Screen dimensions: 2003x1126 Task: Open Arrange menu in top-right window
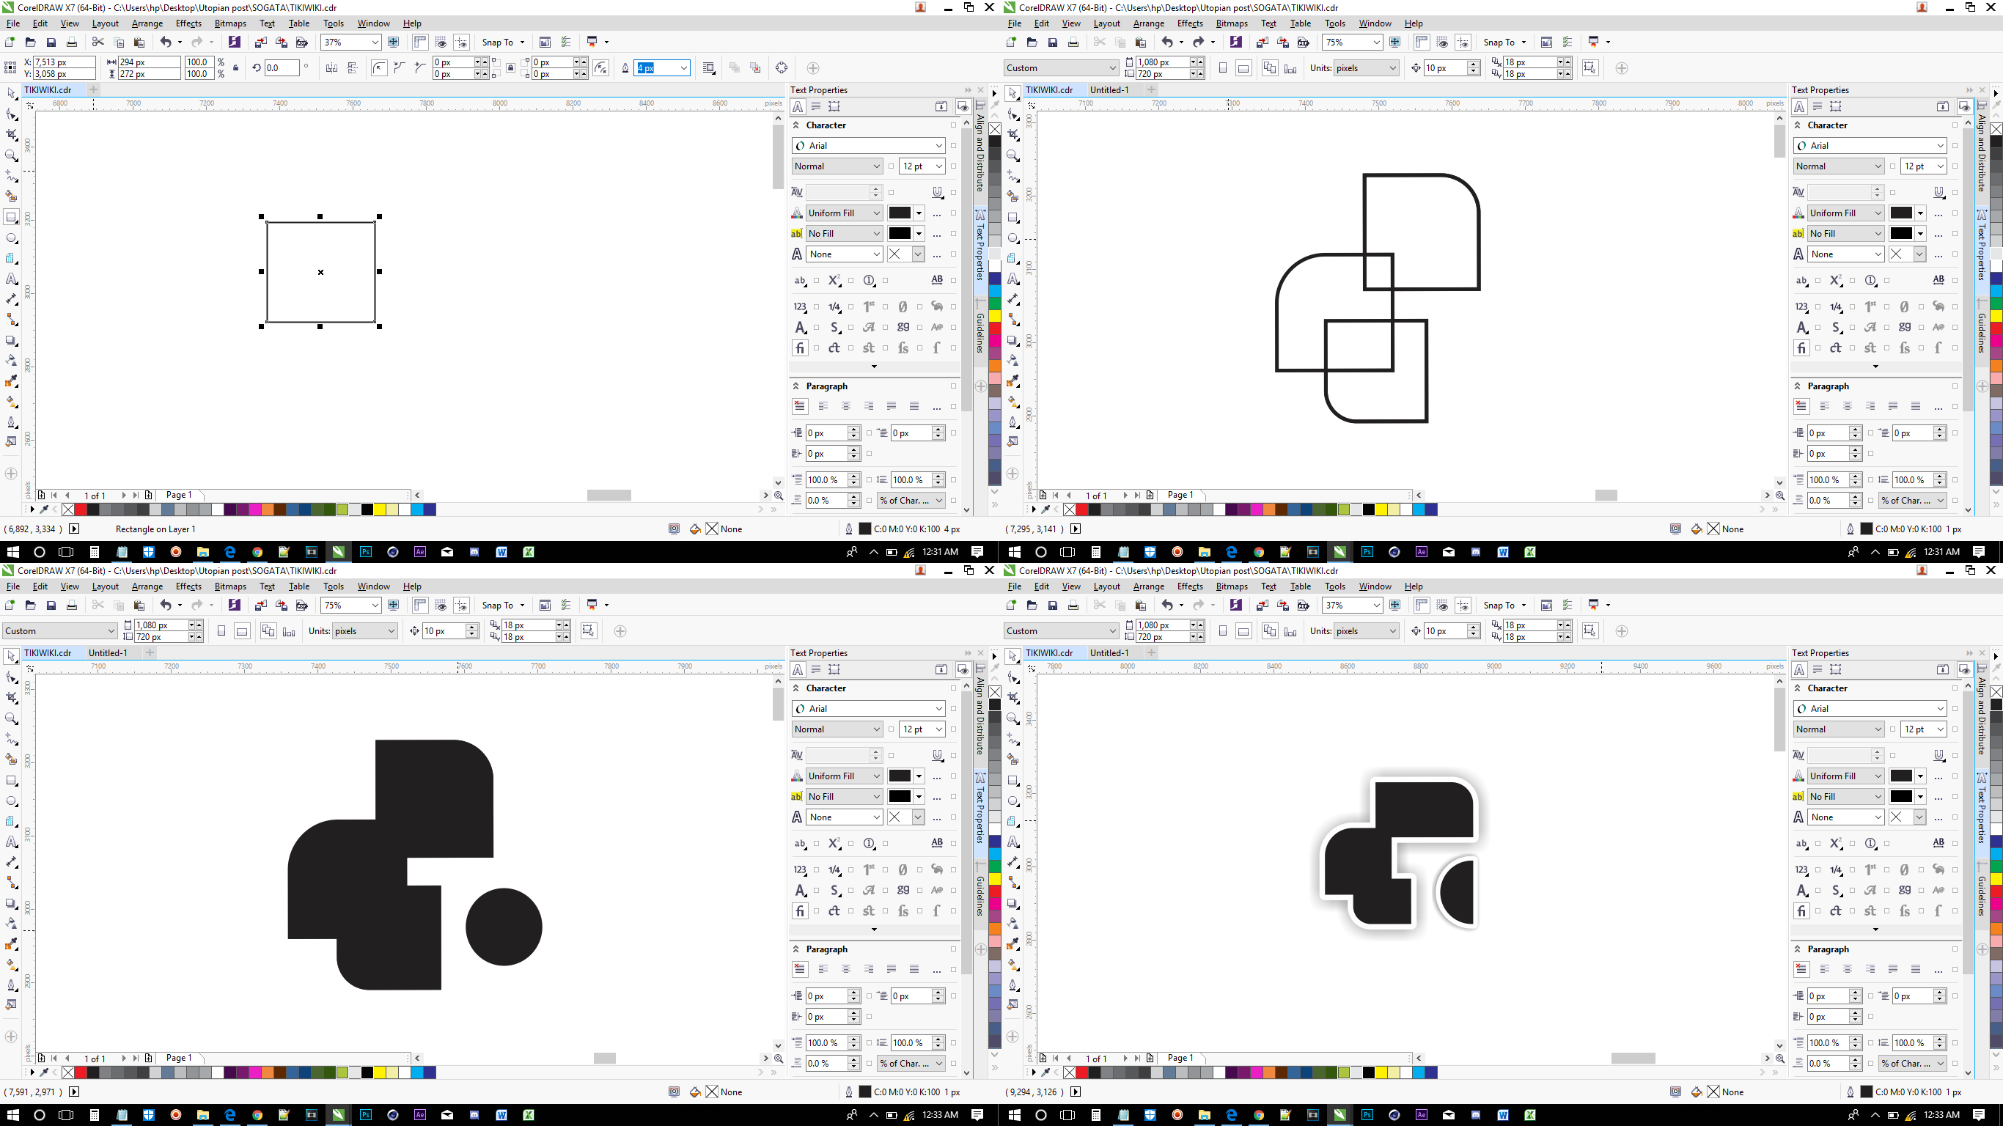click(1148, 23)
